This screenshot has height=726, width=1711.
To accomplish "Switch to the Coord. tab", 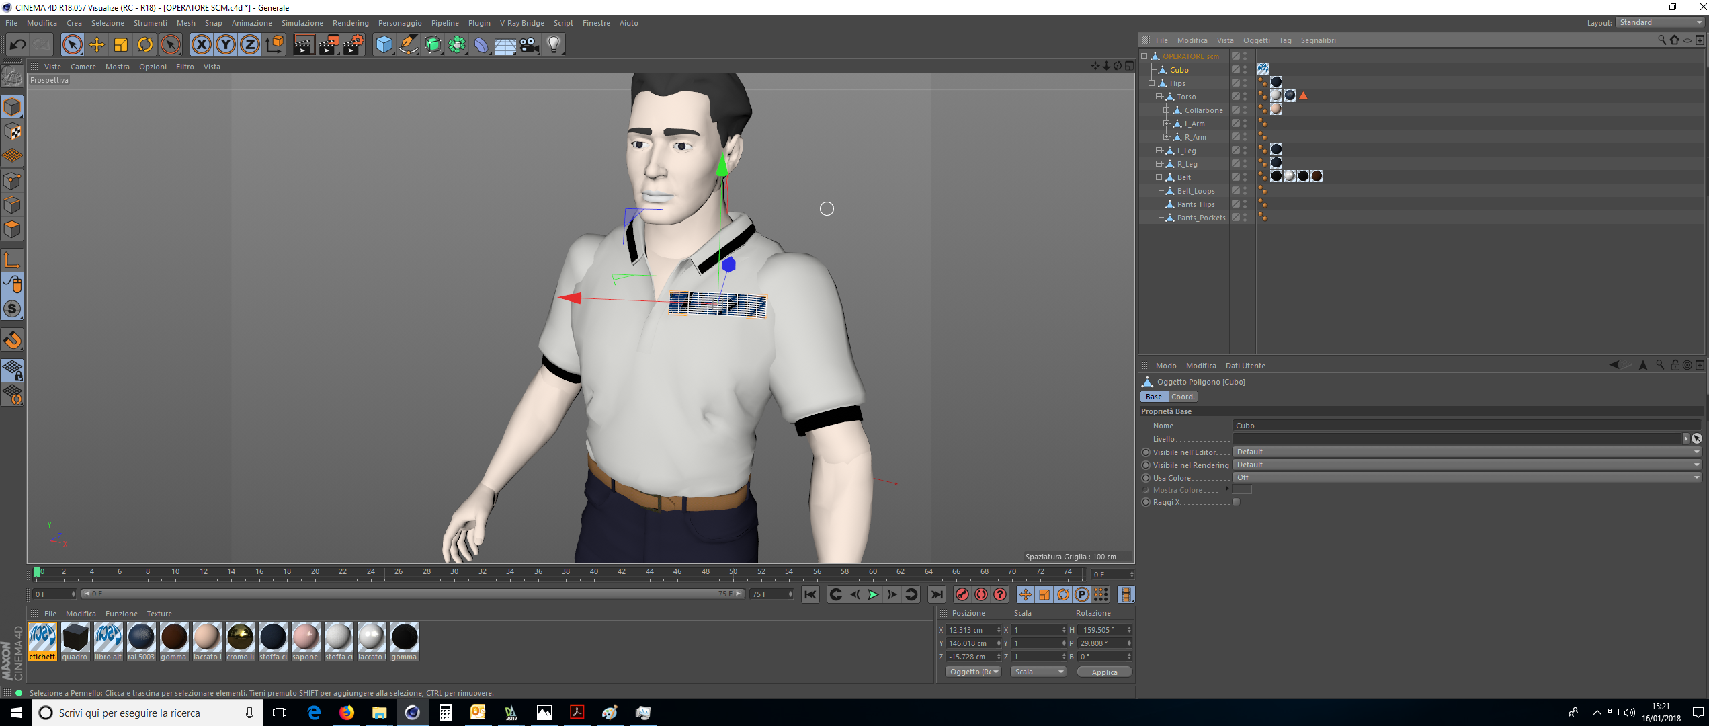I will [x=1183, y=397].
